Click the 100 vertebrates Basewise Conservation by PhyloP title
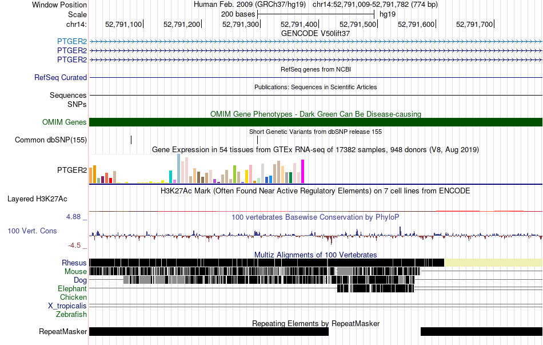The width and height of the screenshot is (543, 345). pos(316,217)
